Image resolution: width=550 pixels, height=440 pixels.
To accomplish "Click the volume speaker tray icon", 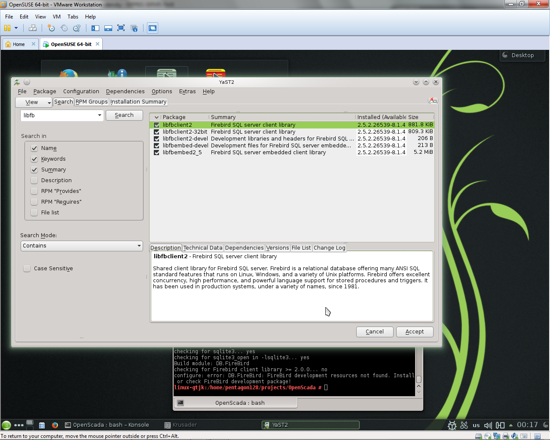I will pyautogui.click(x=488, y=425).
